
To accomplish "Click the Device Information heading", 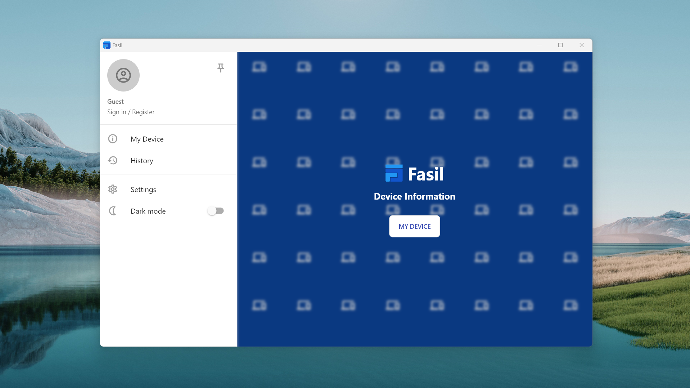I will [x=414, y=196].
